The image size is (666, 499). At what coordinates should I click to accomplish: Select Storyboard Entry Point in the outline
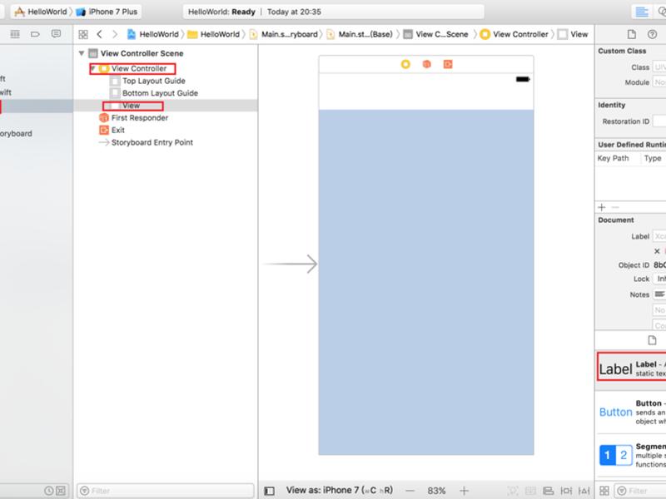(x=146, y=142)
